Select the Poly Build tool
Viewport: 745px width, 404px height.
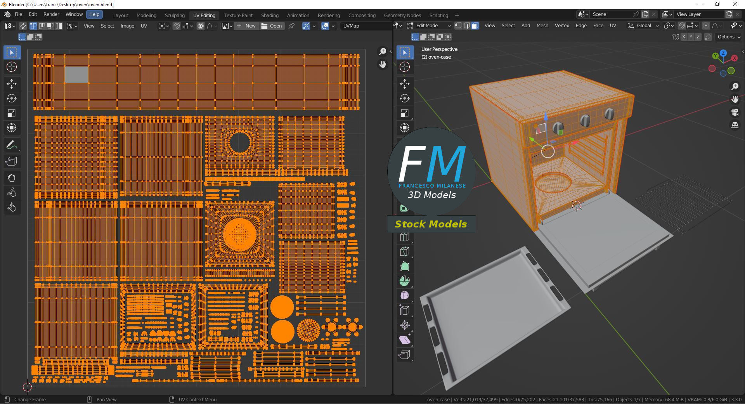[x=405, y=266]
